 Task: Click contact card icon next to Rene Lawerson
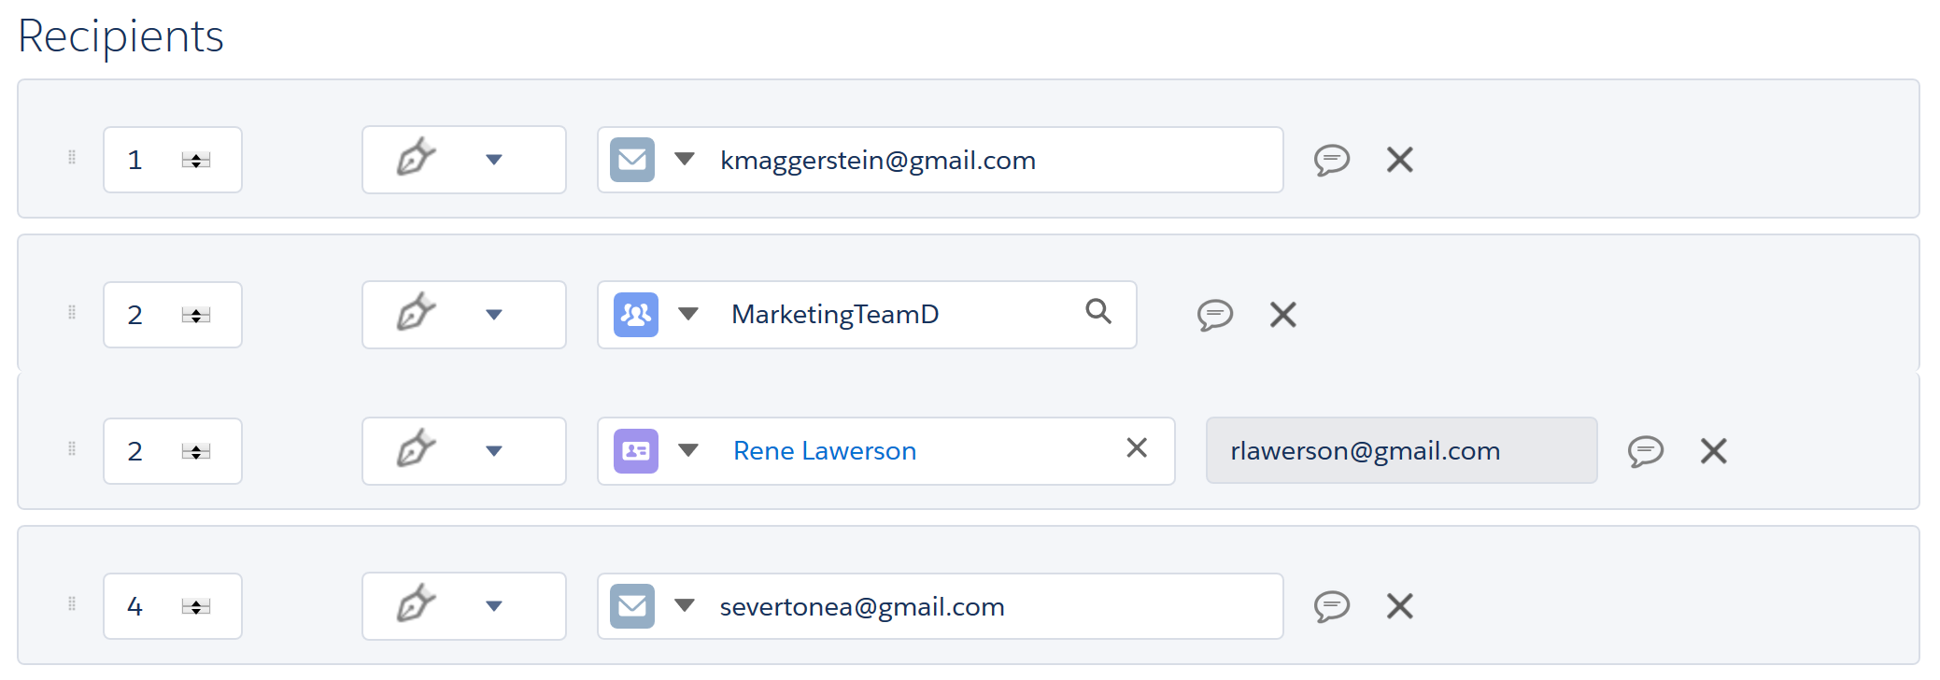click(636, 451)
